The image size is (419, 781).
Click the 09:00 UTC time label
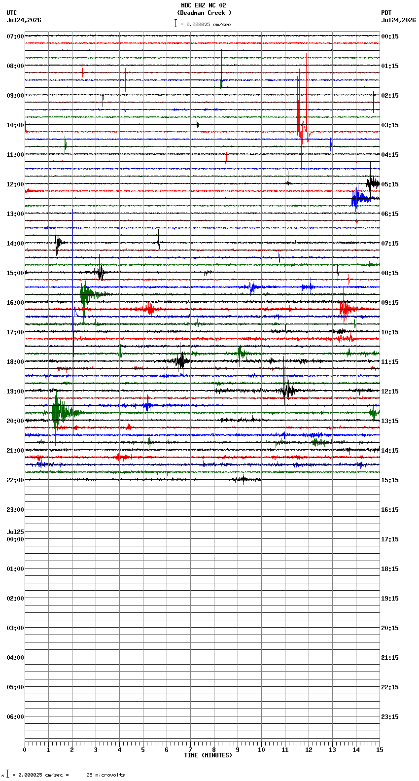click(x=15, y=96)
